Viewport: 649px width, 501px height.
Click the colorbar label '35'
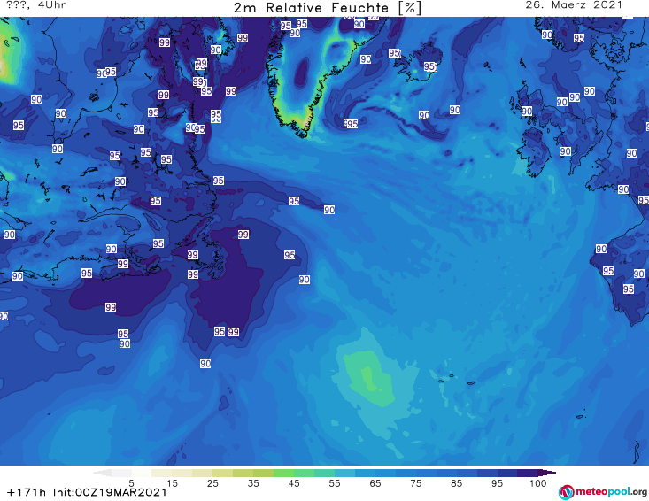coord(253,483)
